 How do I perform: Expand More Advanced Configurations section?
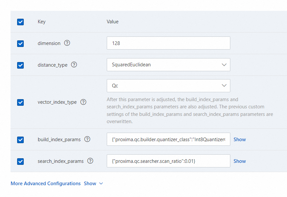click(x=45, y=184)
